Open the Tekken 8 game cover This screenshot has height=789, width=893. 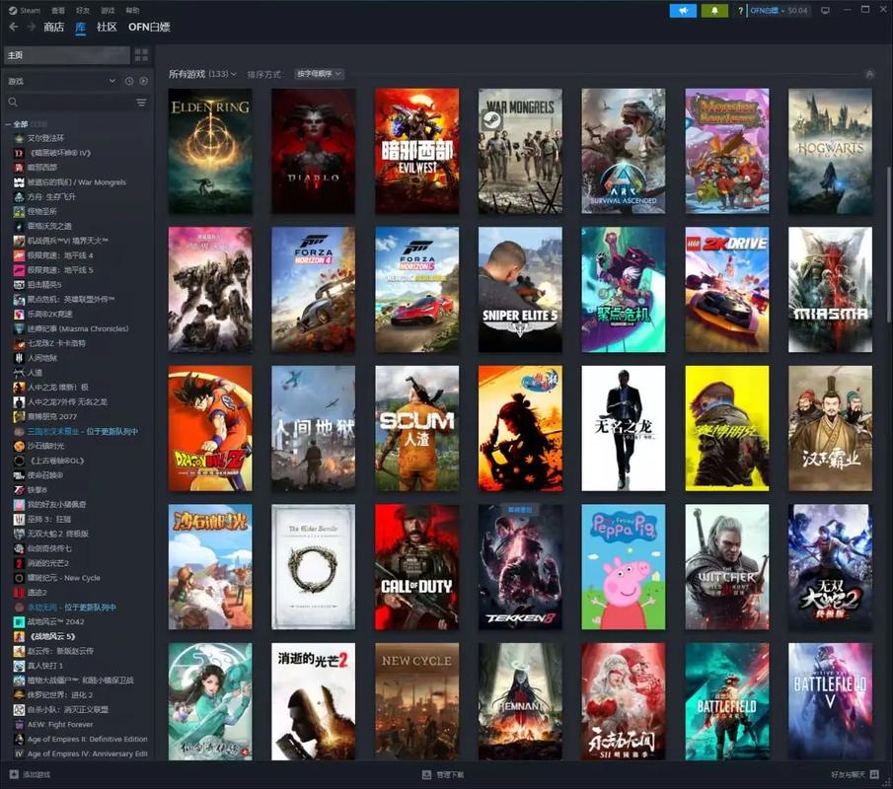[x=520, y=567]
